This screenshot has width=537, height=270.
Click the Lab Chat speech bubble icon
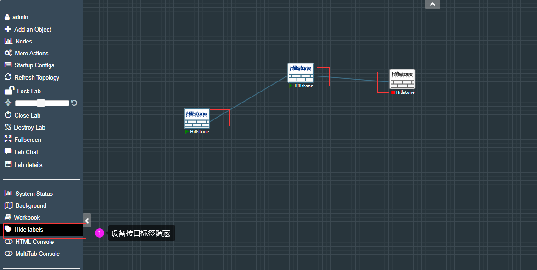8,151
